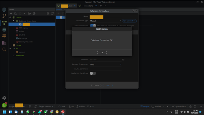
Task: Open the Theme design panel icon
Action: point(4,43)
